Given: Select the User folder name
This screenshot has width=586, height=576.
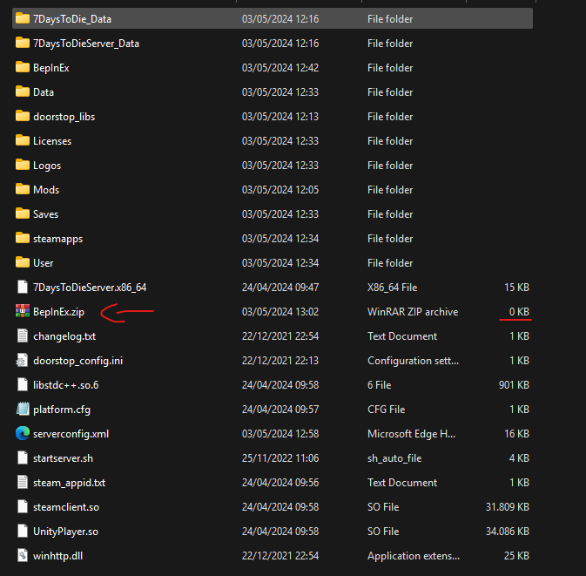Looking at the screenshot, I should click(x=43, y=263).
